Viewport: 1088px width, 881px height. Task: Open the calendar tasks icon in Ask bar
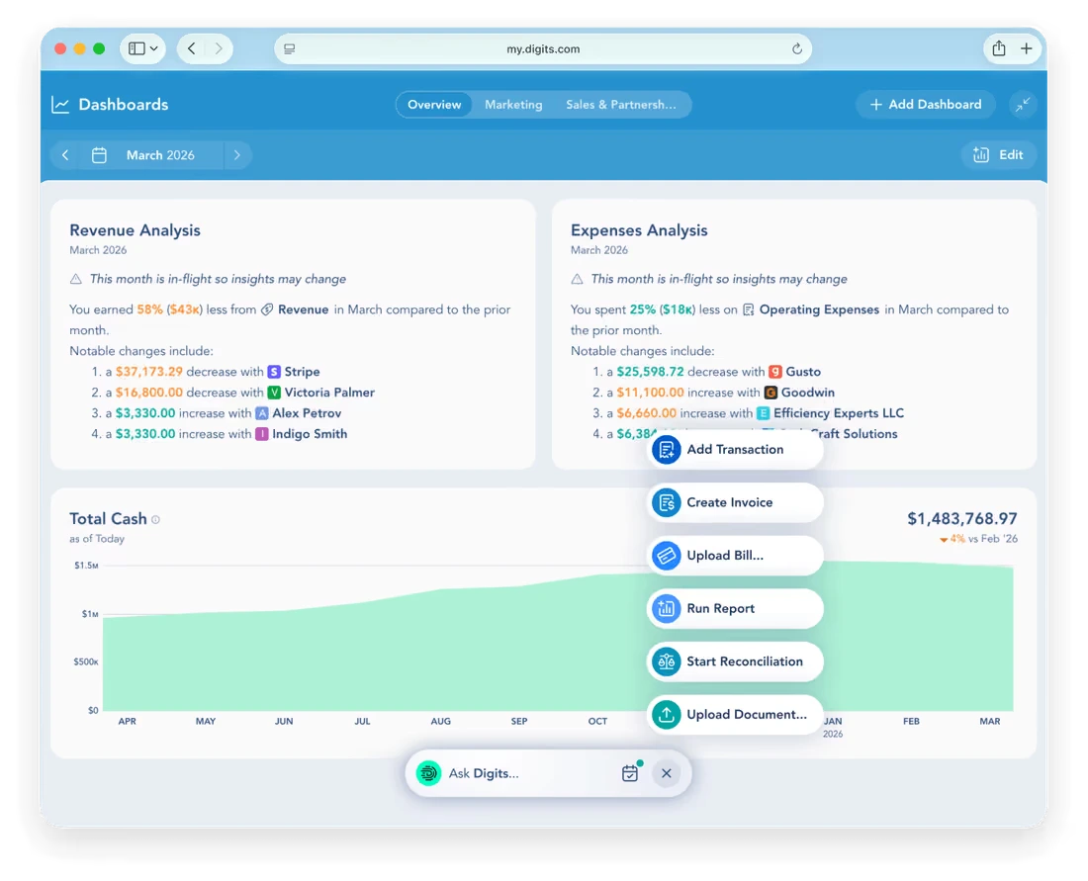click(631, 772)
